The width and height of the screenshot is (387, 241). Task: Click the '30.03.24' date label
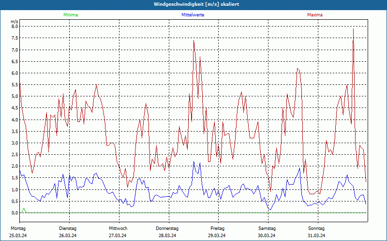point(267,236)
